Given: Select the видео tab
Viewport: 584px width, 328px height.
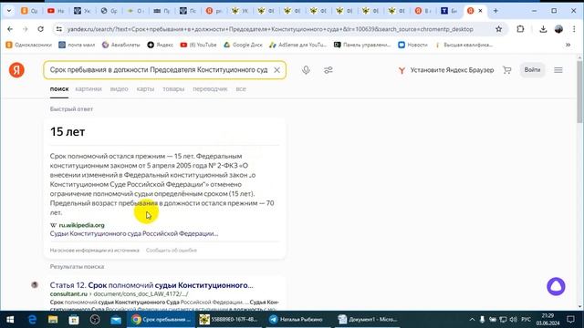Looking at the screenshot, I should pos(119,89).
